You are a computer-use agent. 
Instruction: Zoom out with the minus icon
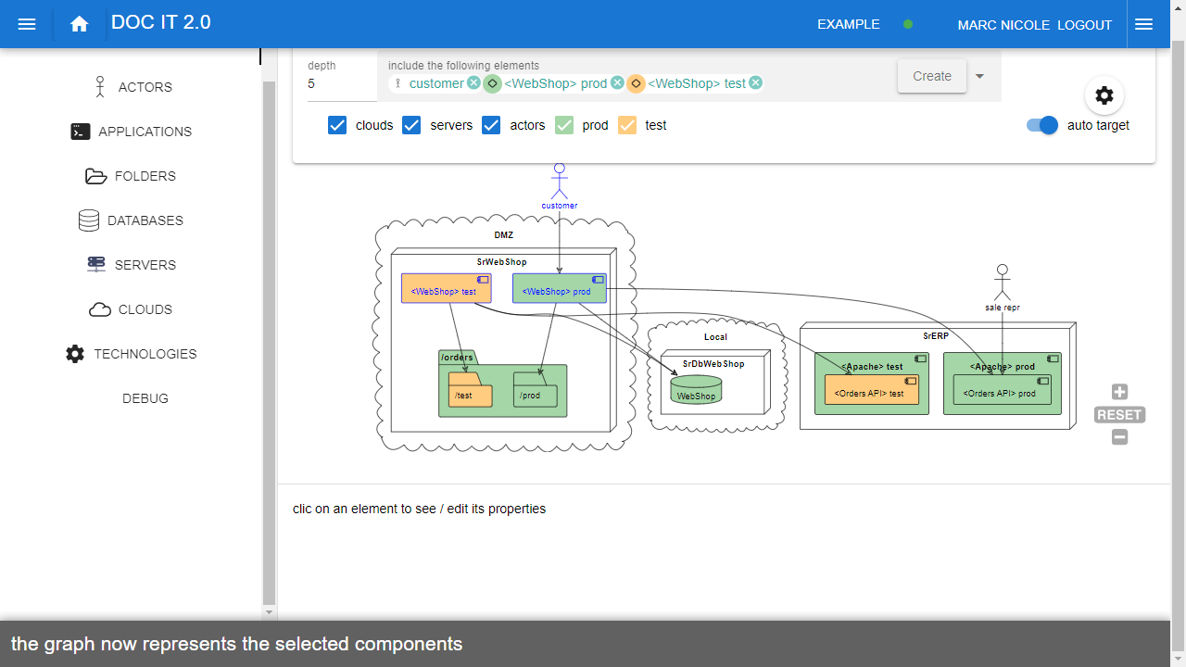pos(1119,437)
